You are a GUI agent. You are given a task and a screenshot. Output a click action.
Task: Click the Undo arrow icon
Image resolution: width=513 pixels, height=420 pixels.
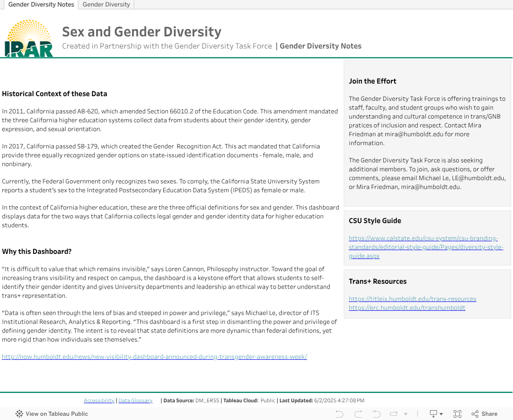tap(340, 414)
